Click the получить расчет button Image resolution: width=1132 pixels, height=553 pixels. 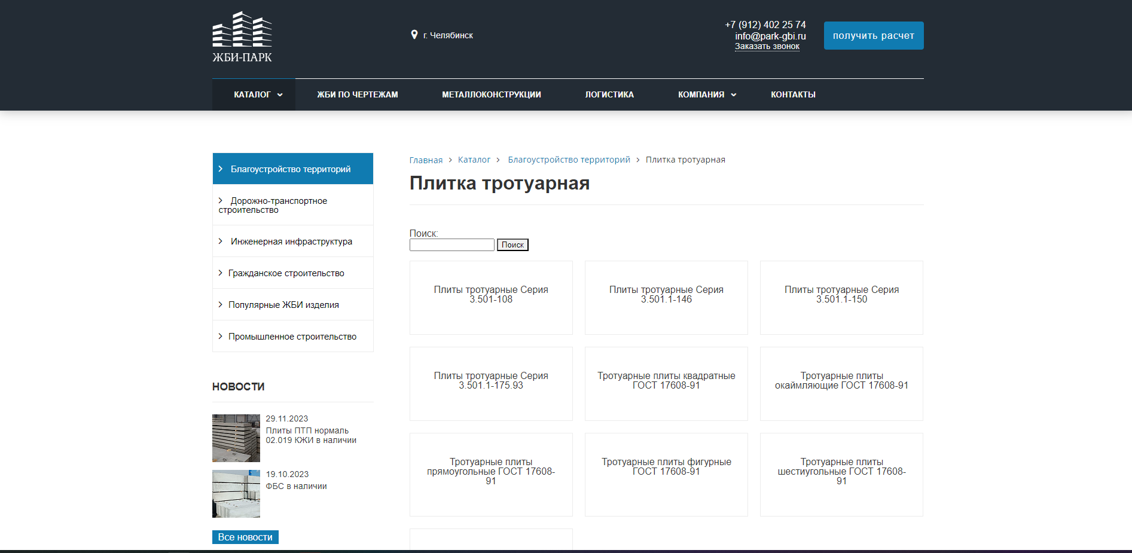click(x=873, y=35)
